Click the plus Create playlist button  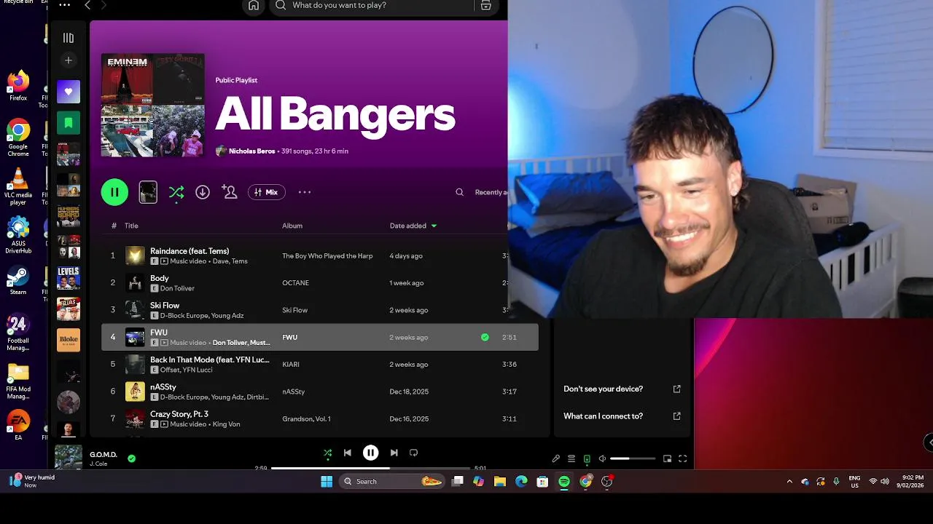pyautogui.click(x=69, y=60)
